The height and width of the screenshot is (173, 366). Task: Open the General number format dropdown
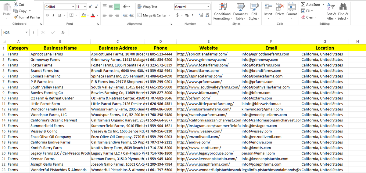(208, 7)
